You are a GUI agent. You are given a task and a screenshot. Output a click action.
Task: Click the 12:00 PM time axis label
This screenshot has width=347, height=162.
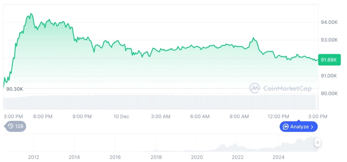pos(279,116)
